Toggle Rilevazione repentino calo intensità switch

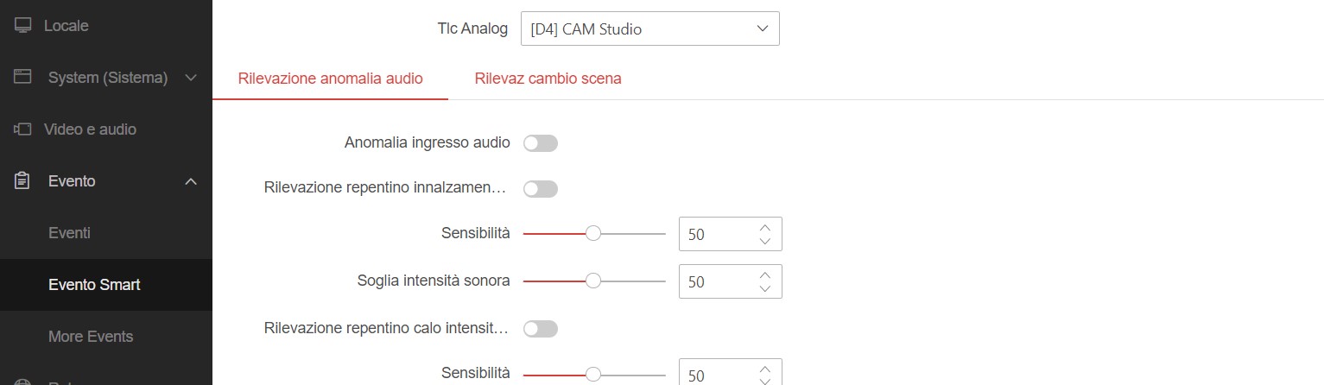(x=541, y=328)
